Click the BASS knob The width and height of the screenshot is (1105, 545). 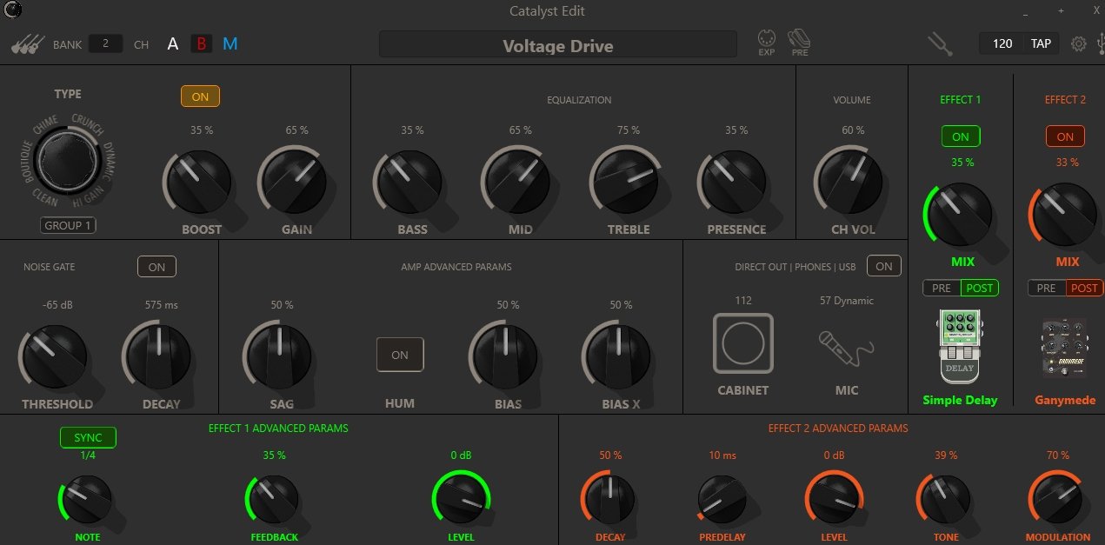[x=410, y=181]
